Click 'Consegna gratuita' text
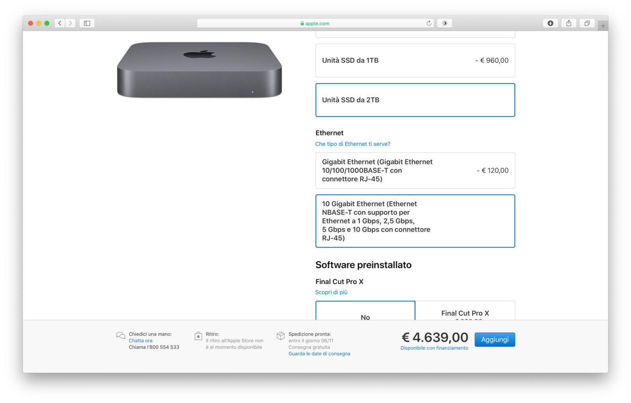631x403 pixels. [309, 347]
